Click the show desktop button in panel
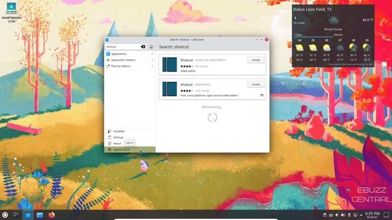Image resolution: width=392 pixels, height=220 pixels. (x=386, y=215)
